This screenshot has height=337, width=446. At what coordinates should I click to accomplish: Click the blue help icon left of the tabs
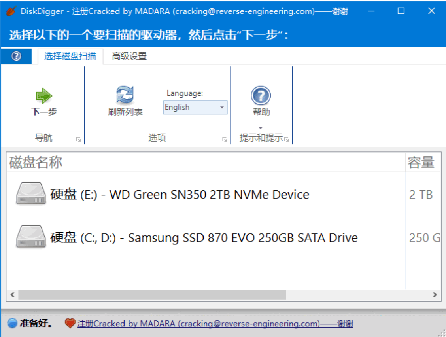[17, 56]
